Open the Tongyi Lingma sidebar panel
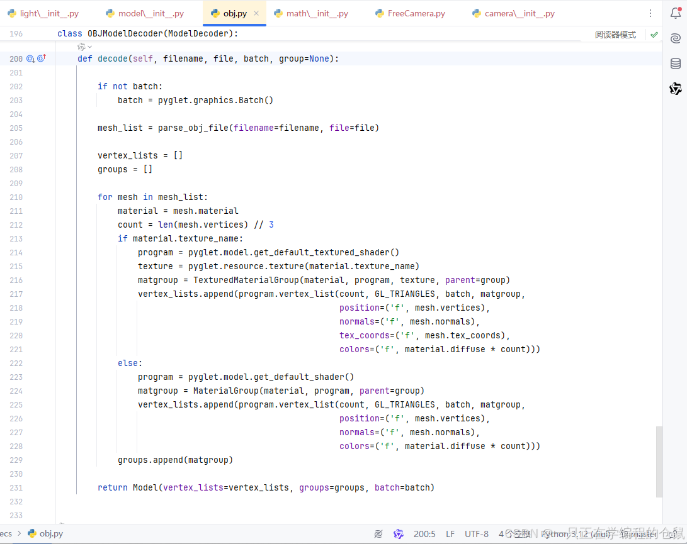Viewport: 687px width, 544px height. point(676,89)
